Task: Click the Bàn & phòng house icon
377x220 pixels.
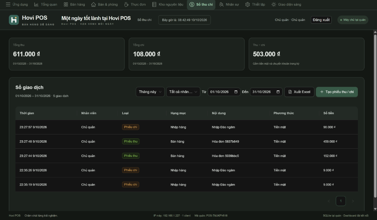Action: point(94,4)
